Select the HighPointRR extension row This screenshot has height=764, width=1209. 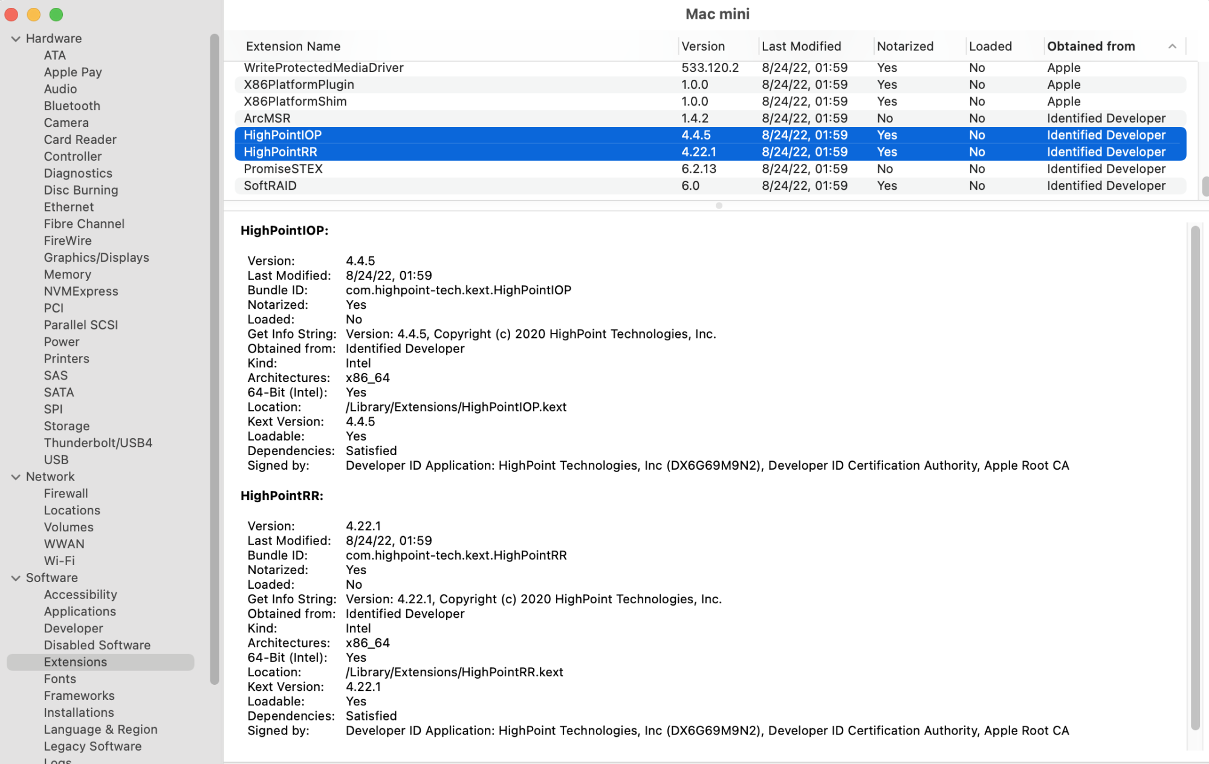pyautogui.click(x=710, y=152)
